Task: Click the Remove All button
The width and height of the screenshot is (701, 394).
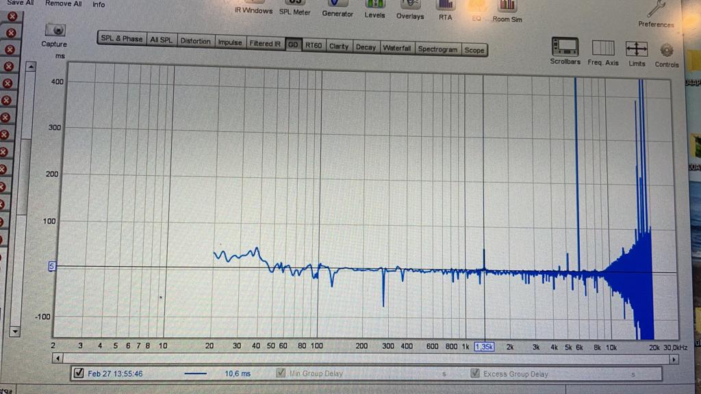Action: tap(63, 3)
